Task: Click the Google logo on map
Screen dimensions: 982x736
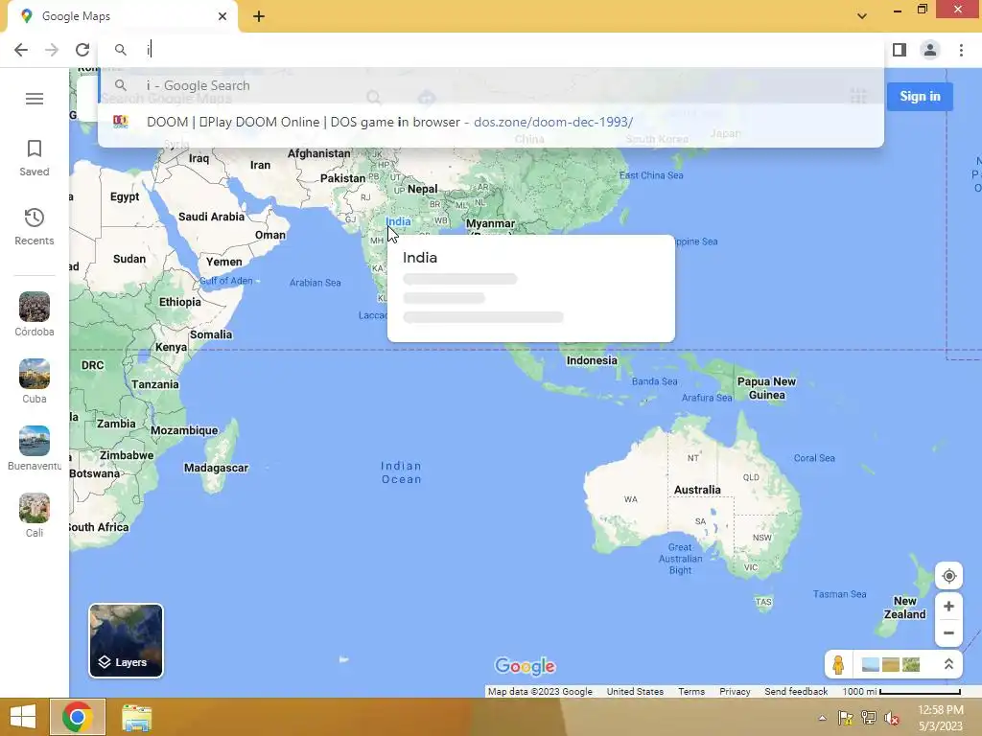Action: pyautogui.click(x=525, y=666)
